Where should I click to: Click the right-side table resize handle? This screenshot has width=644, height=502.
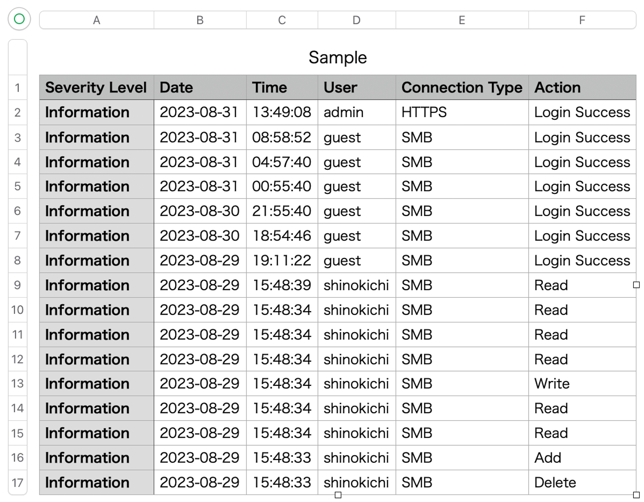point(636,285)
